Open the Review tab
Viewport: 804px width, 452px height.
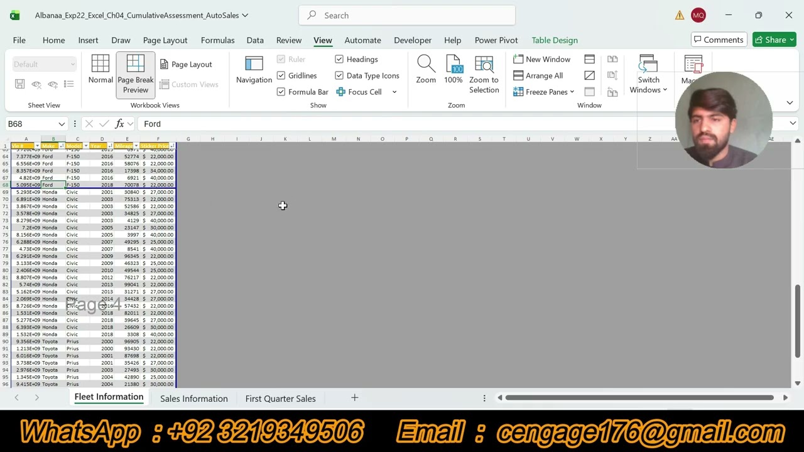pyautogui.click(x=289, y=40)
